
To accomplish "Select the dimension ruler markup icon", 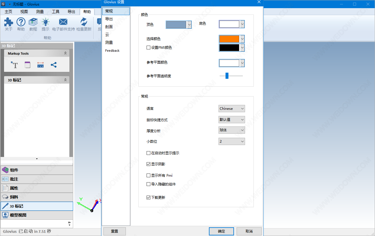I will pos(41,65).
